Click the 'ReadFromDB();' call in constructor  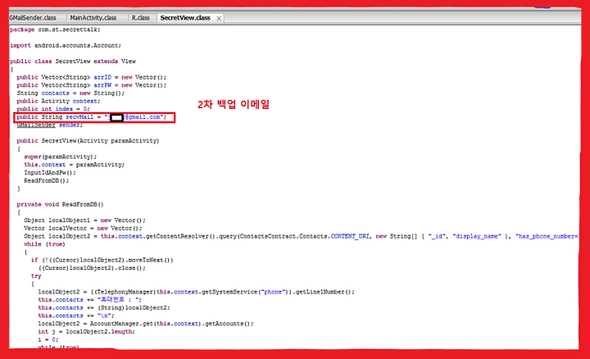(x=46, y=180)
